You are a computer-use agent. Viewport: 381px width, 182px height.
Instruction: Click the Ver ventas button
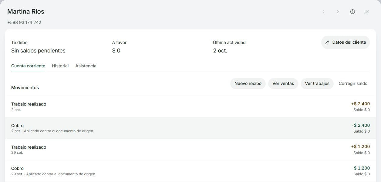[x=283, y=83]
